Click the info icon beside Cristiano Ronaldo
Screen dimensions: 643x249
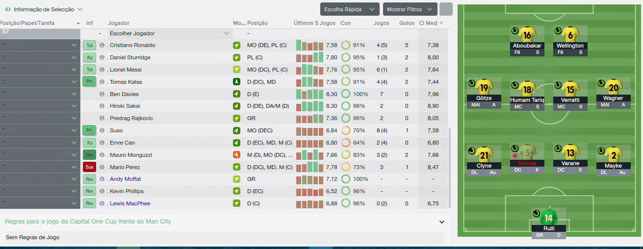pos(102,45)
